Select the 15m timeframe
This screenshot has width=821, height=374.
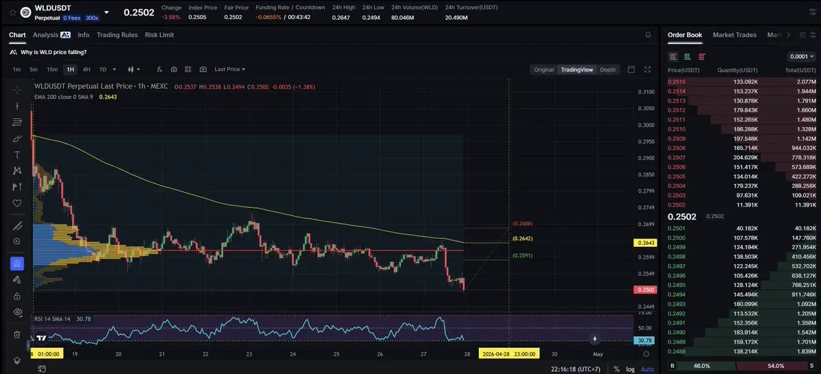[x=52, y=69]
